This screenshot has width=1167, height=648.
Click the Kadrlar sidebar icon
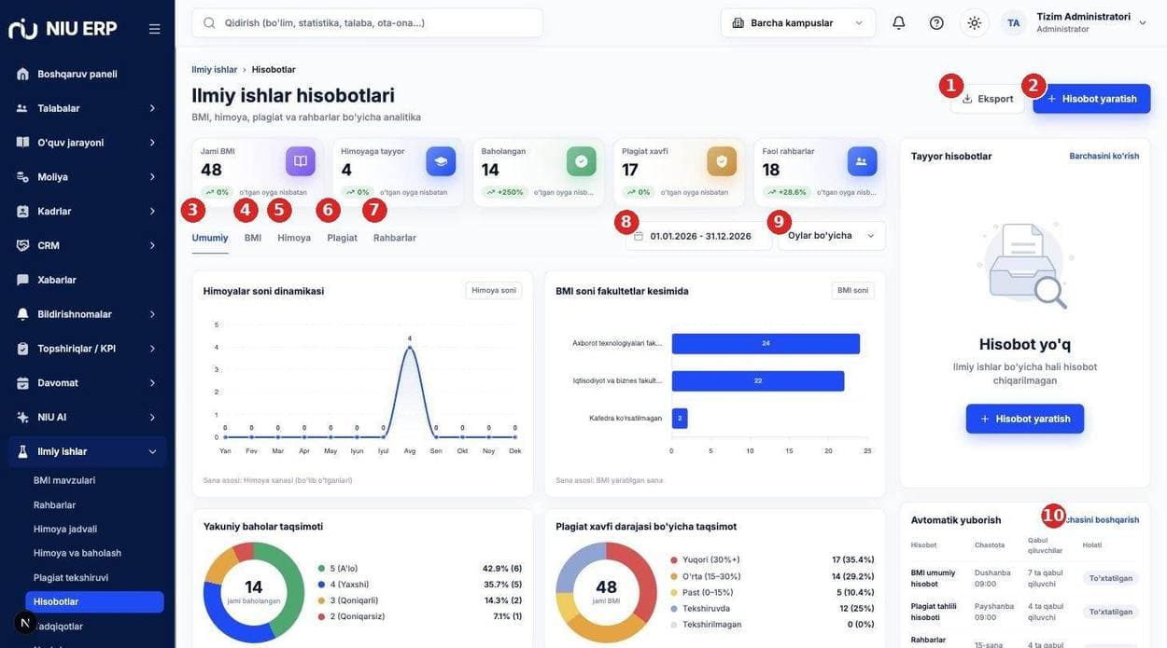click(22, 211)
